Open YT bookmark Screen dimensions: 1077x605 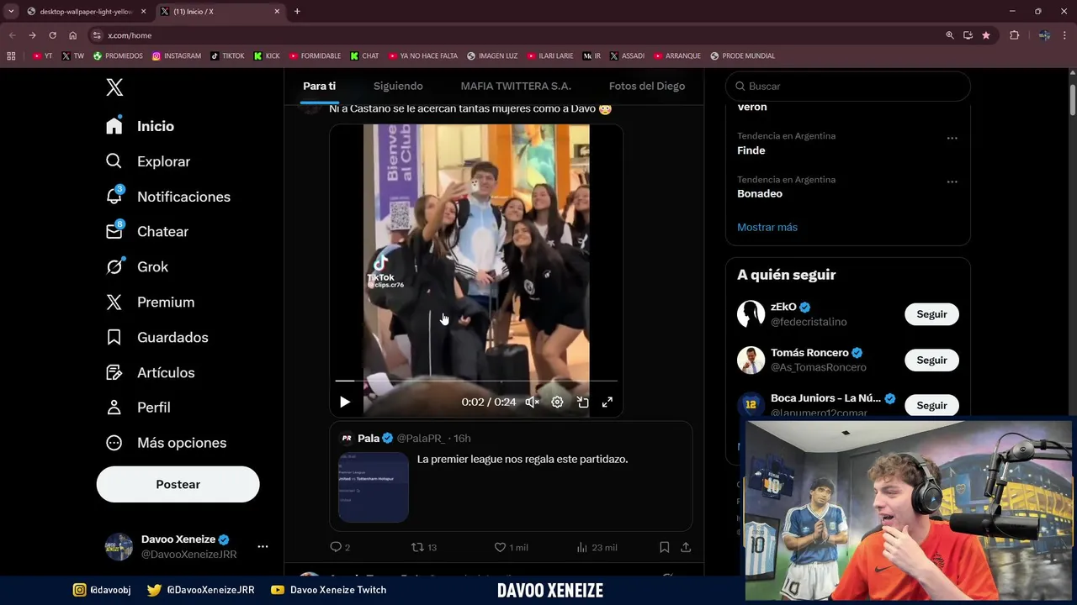tap(43, 56)
